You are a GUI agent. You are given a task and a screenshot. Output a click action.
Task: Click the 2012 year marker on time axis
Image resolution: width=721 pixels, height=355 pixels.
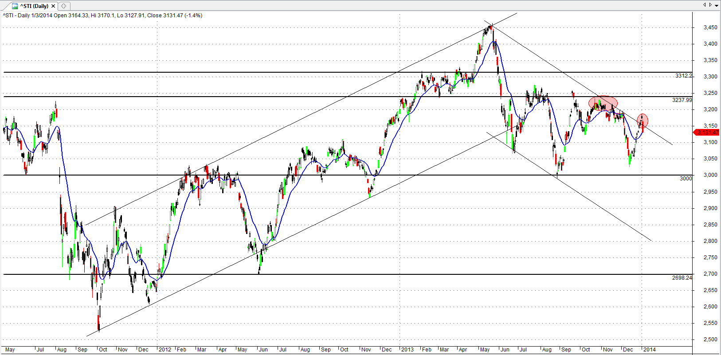(x=165, y=350)
